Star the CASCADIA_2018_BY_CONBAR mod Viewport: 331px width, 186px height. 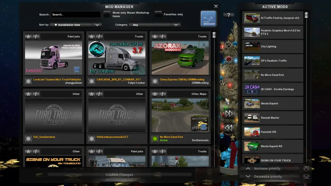click(92, 36)
